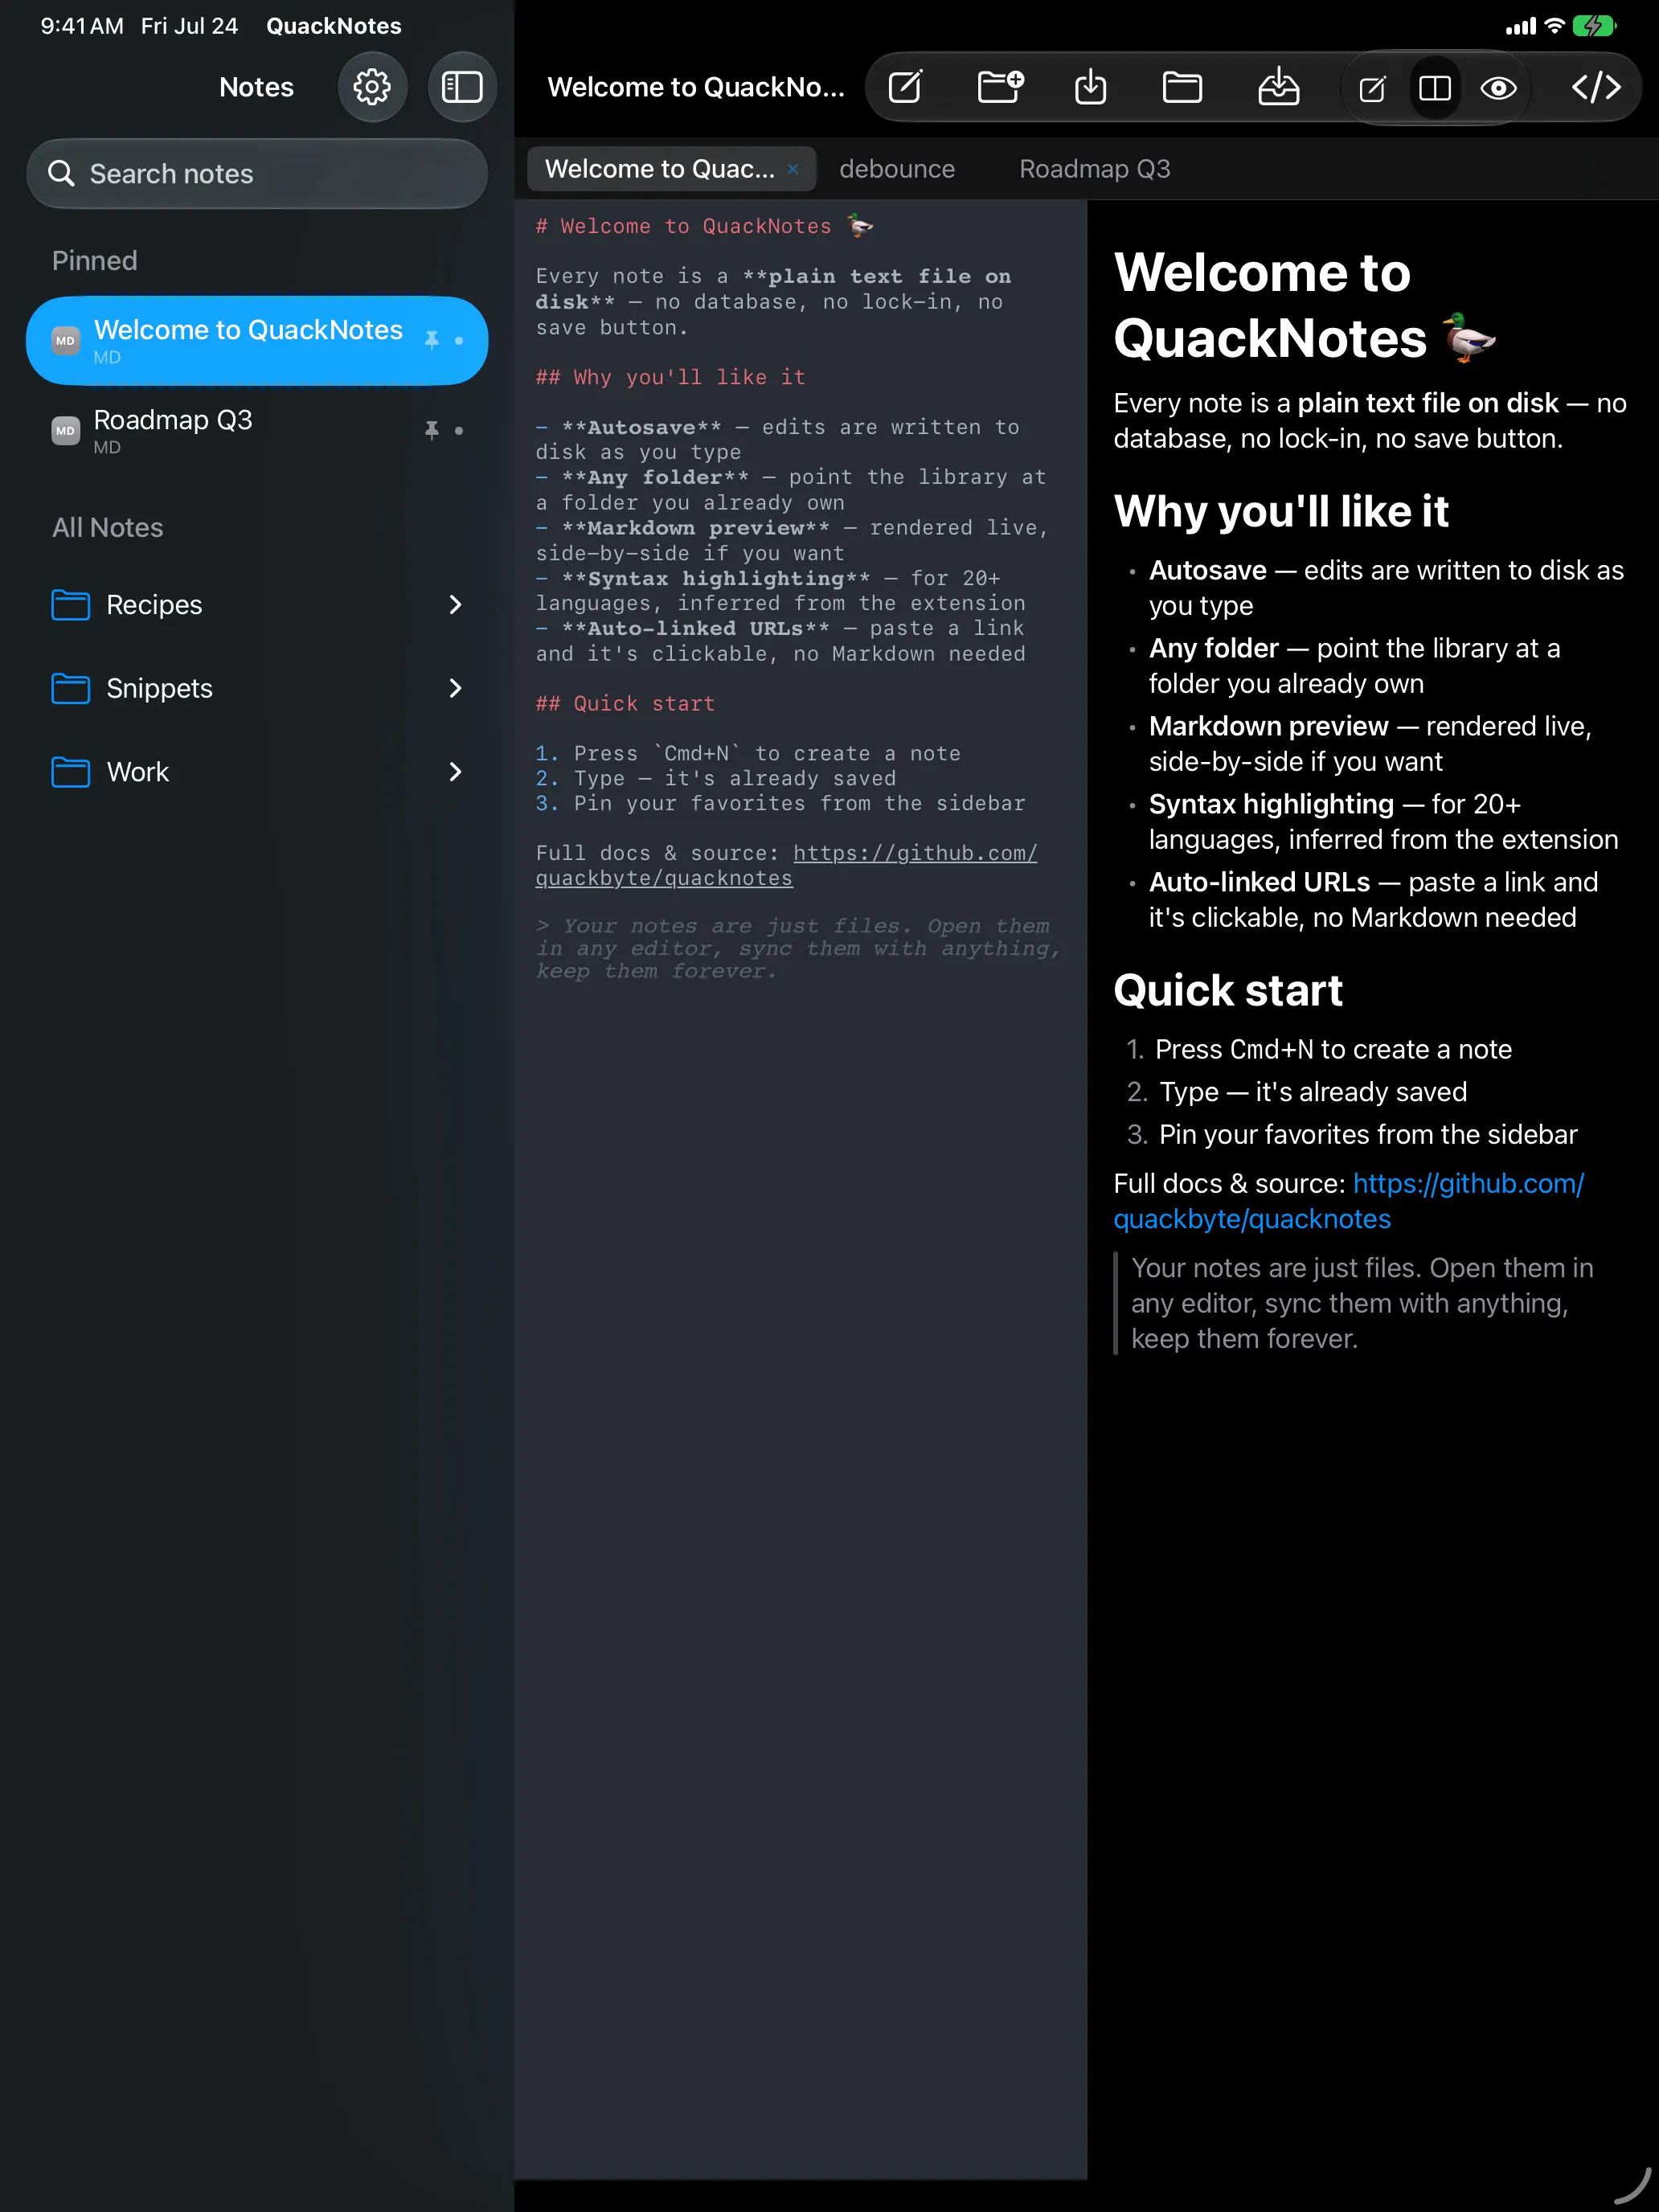Click the battery icon in status bar
The height and width of the screenshot is (2212, 1659).
point(1593,27)
